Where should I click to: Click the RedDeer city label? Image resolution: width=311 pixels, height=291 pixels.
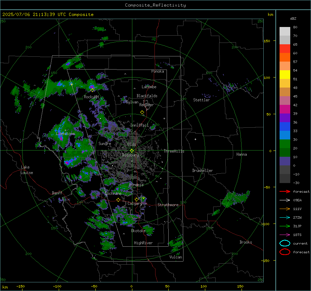tap(147, 105)
